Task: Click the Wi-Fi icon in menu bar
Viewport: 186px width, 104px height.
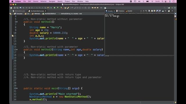Action: click(152, 1)
